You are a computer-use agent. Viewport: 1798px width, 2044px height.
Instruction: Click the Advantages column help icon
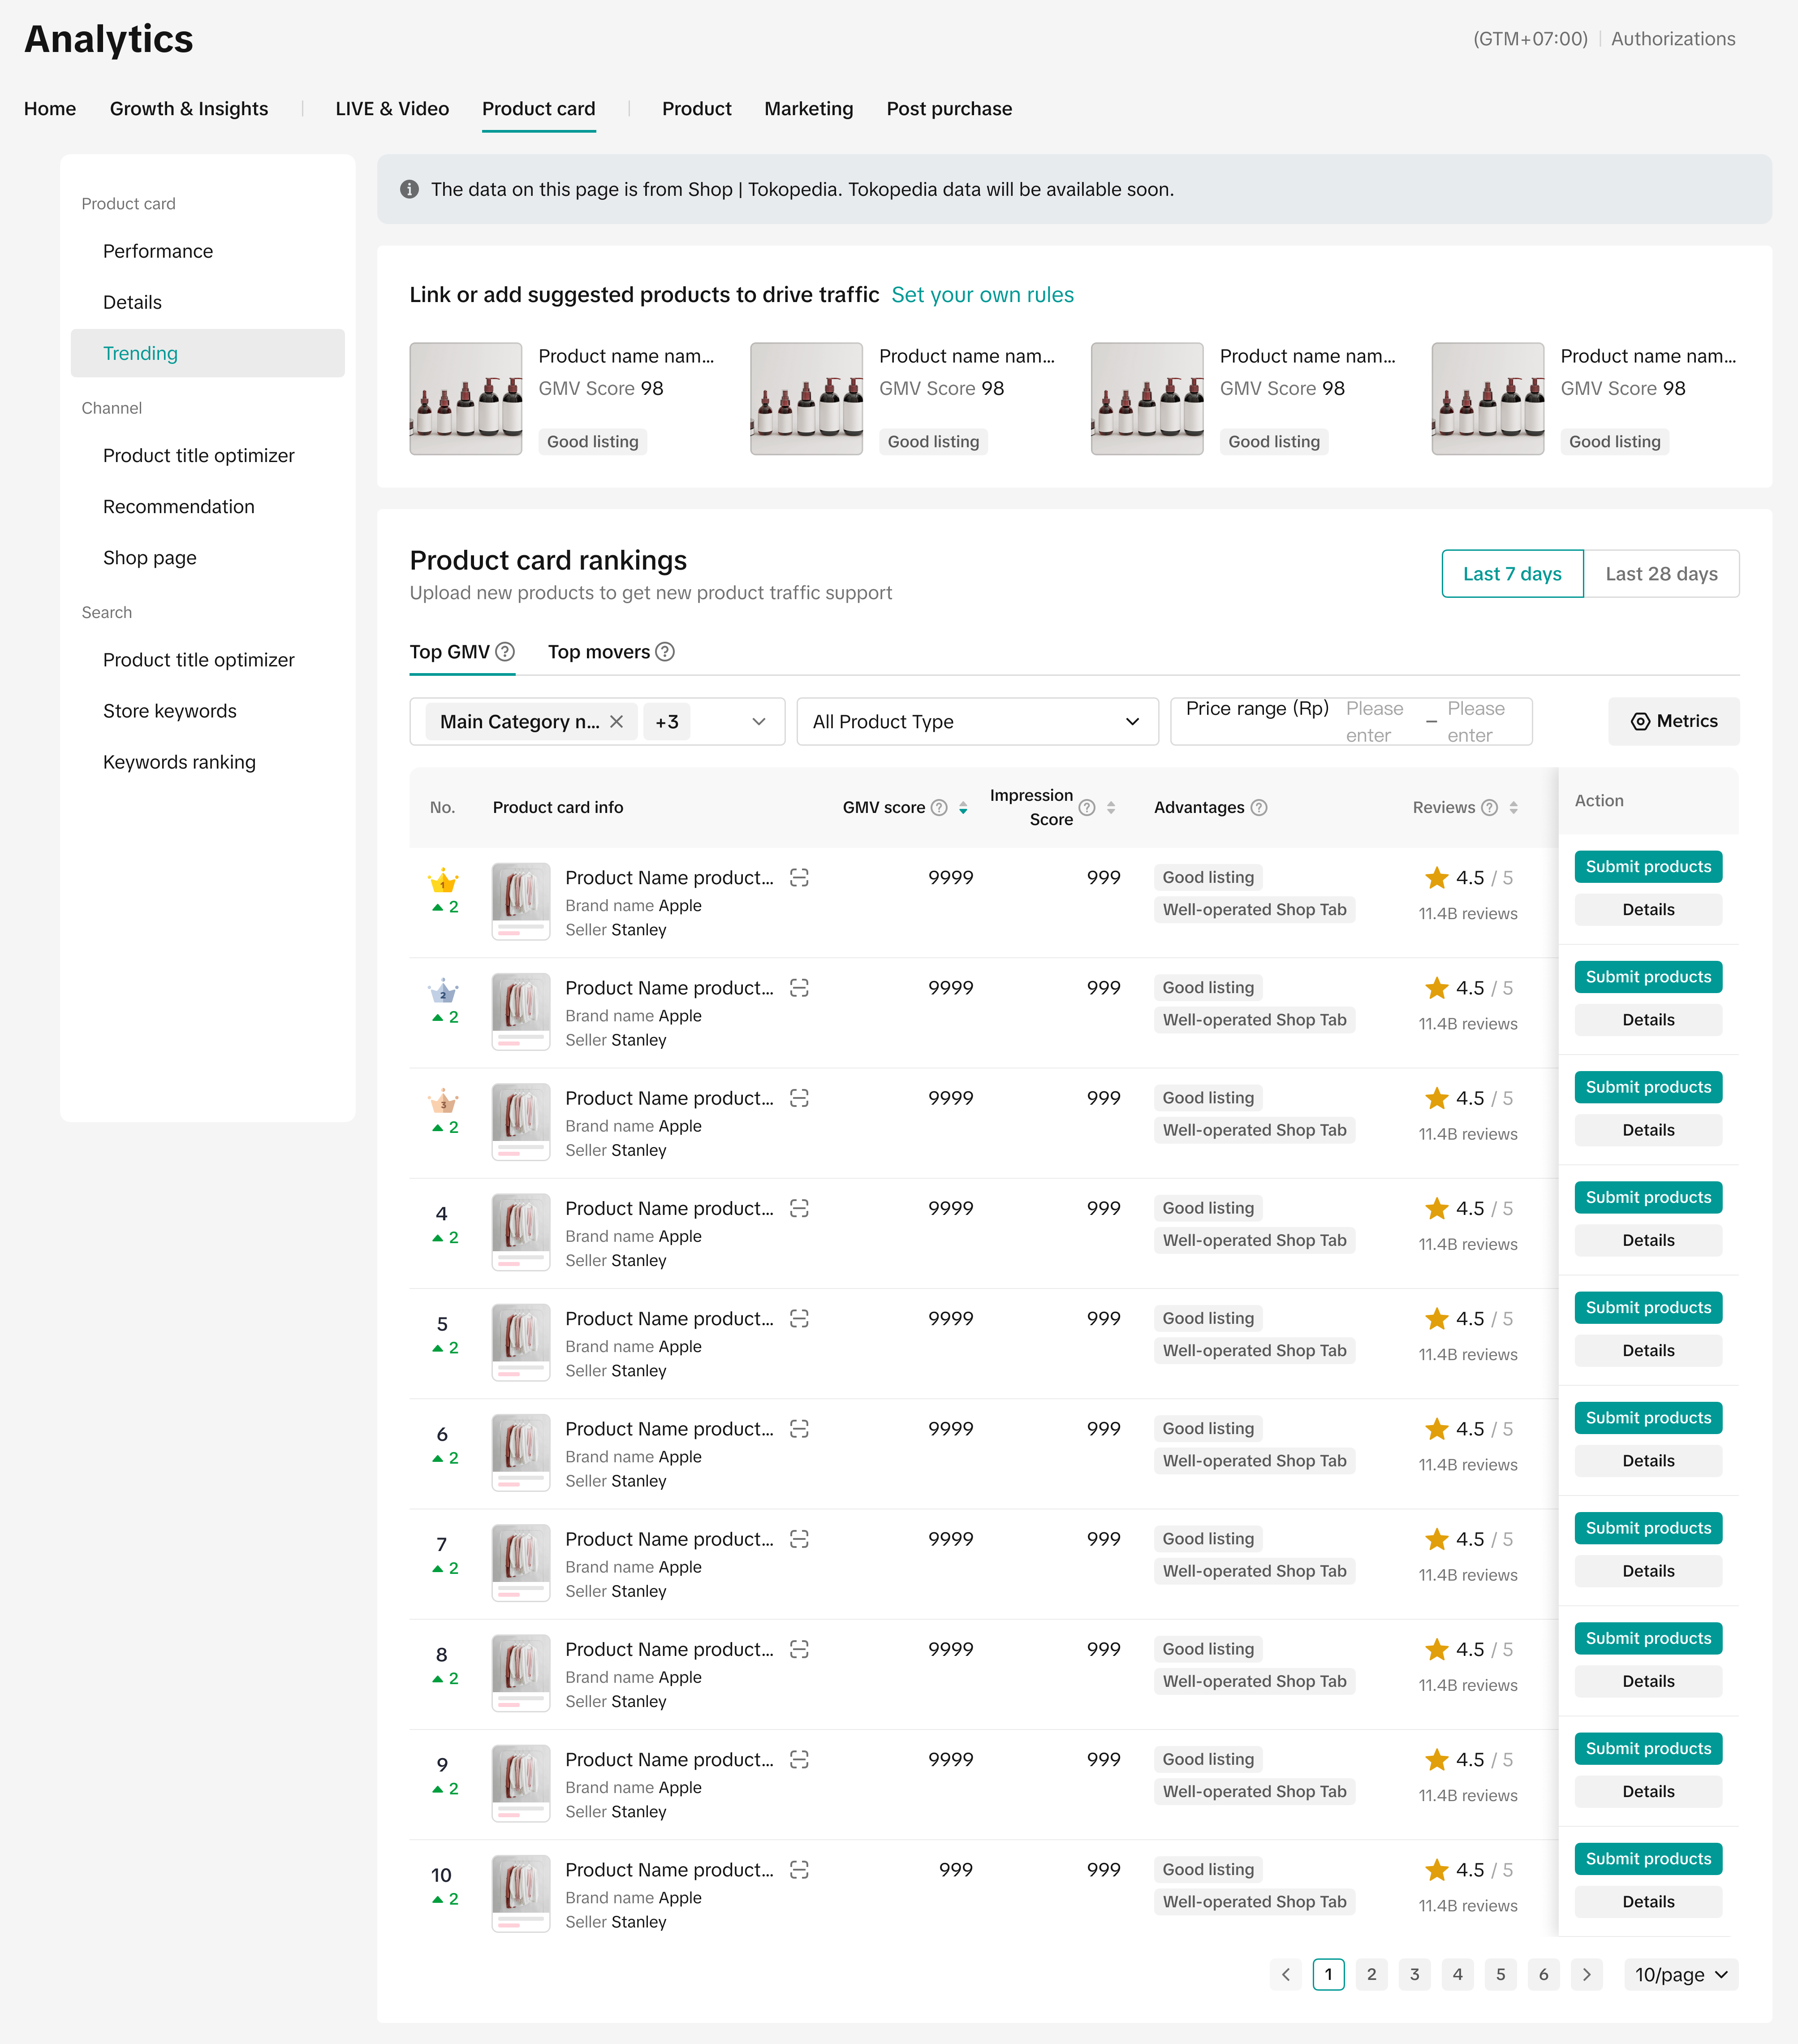click(1259, 807)
